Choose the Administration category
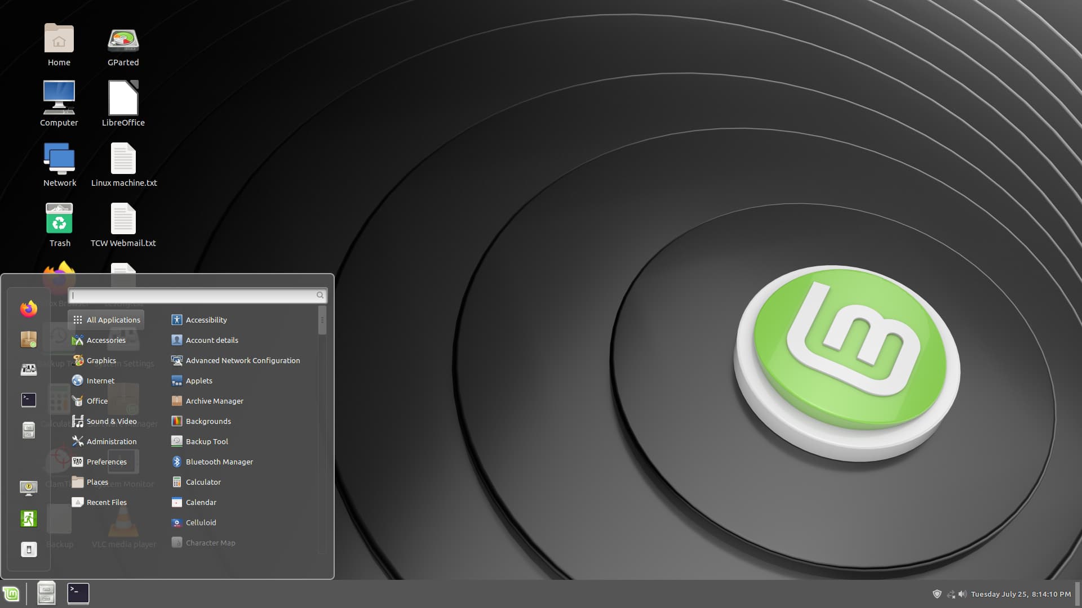 coord(111,441)
